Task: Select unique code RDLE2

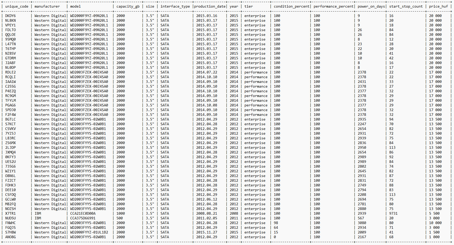Action: [10, 72]
